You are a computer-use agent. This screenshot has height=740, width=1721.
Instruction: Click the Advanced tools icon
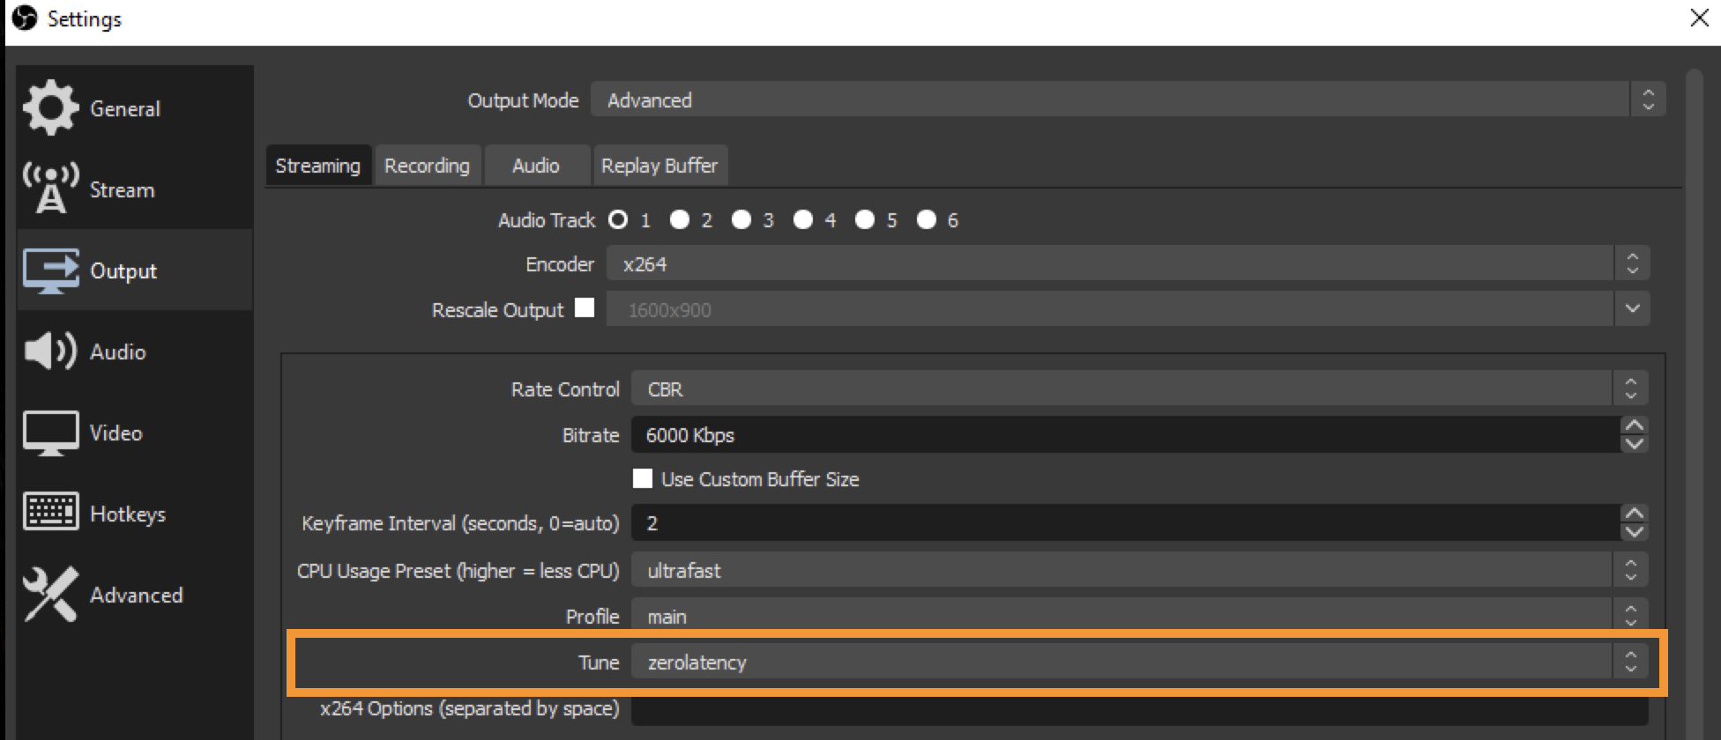point(50,595)
